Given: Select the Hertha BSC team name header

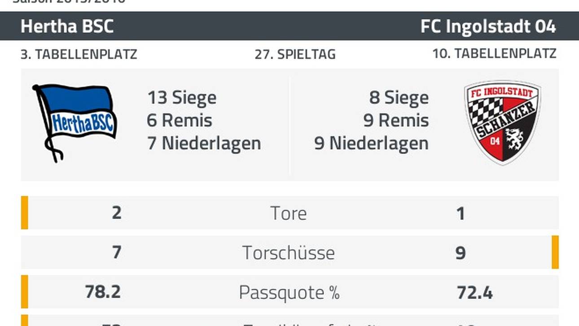Looking at the screenshot, I should pos(67,26).
